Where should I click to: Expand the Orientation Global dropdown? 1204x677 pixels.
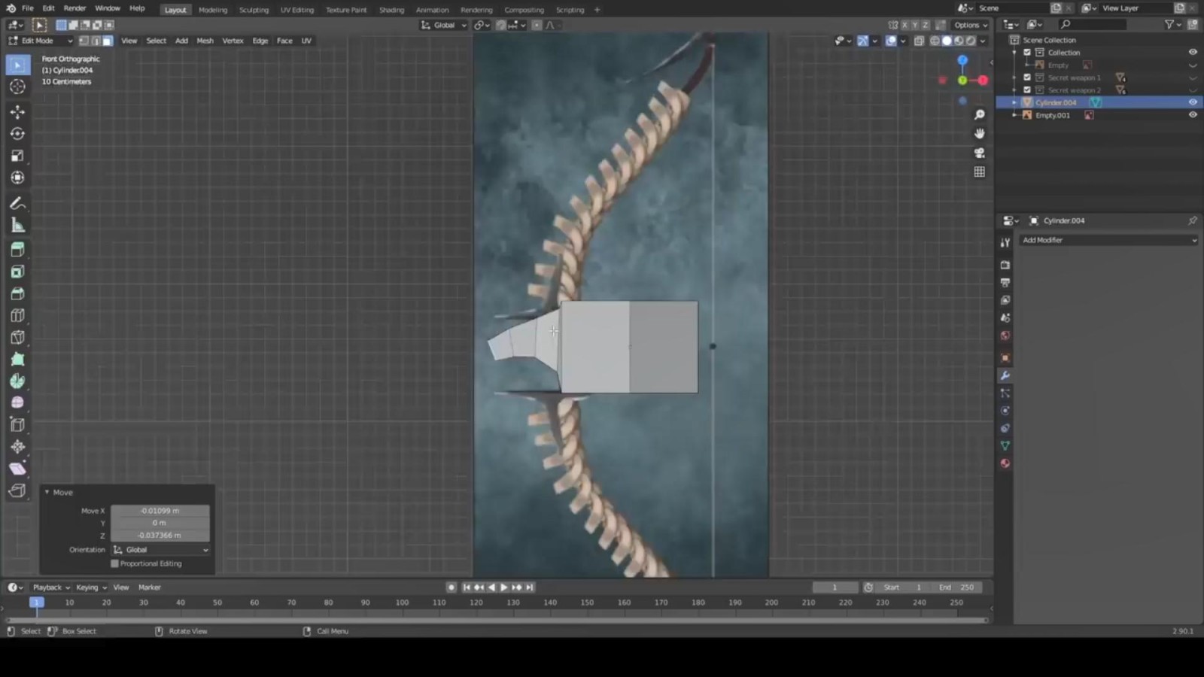pyautogui.click(x=160, y=550)
